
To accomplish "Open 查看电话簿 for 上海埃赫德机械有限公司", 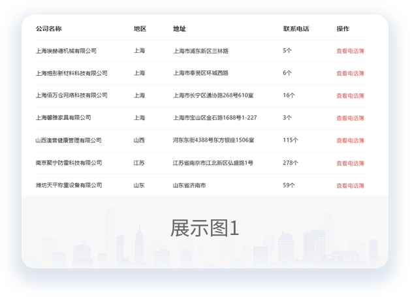I will (350, 51).
